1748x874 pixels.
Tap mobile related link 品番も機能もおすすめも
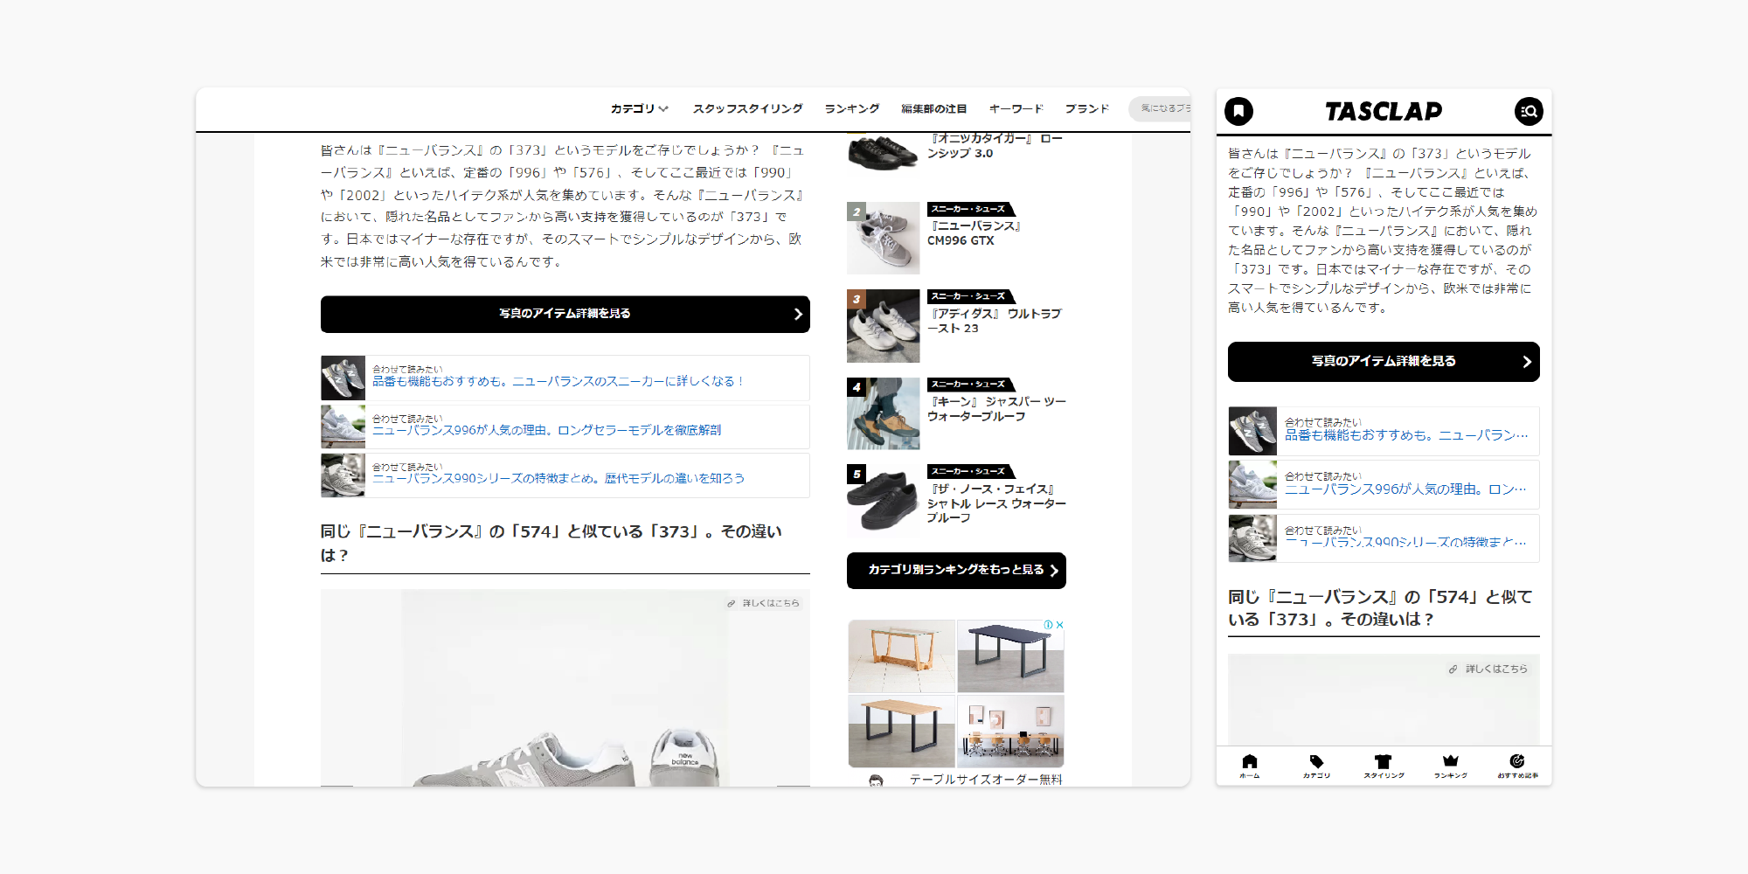(x=1406, y=435)
